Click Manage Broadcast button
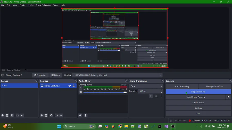This screenshot has width=232, height=130. click(x=214, y=86)
